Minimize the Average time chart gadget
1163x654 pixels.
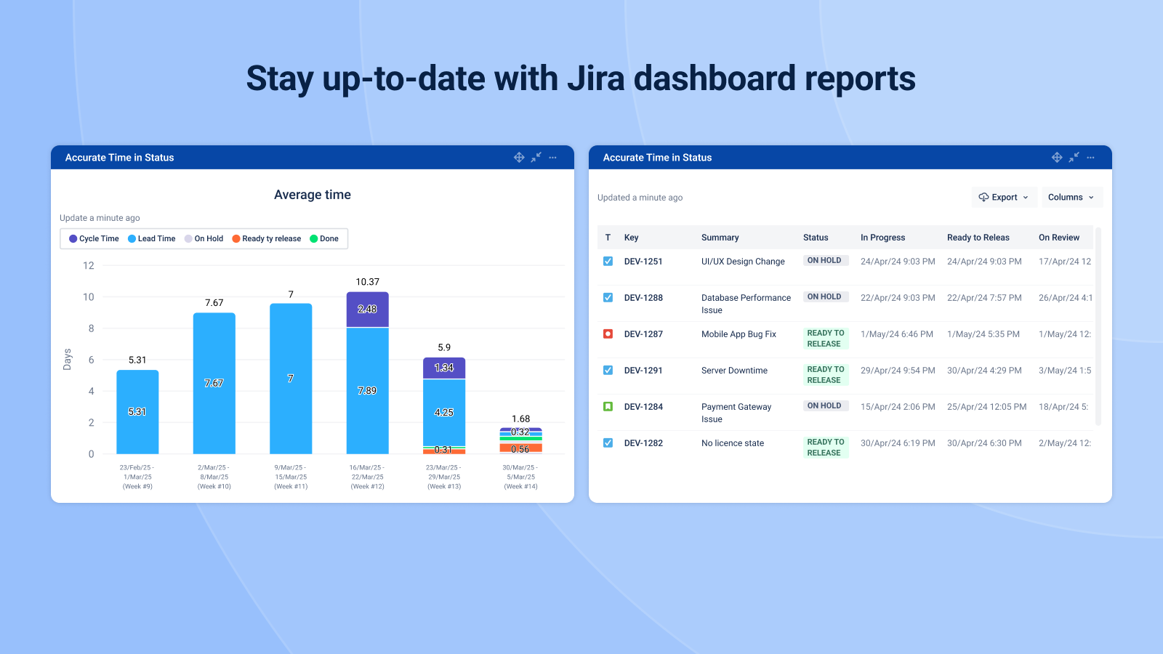[x=536, y=158]
